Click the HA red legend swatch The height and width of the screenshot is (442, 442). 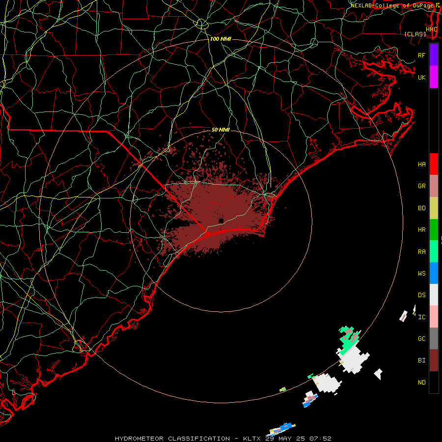tap(434, 164)
